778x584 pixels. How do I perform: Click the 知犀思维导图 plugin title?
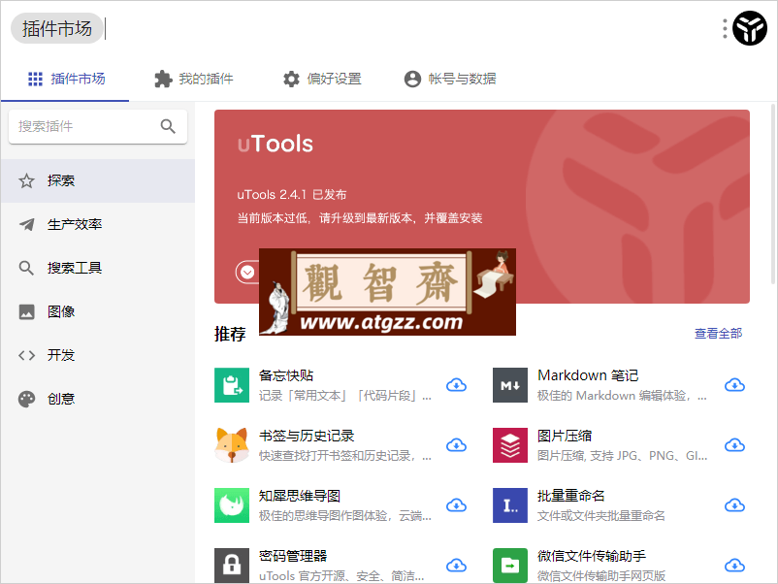point(299,496)
